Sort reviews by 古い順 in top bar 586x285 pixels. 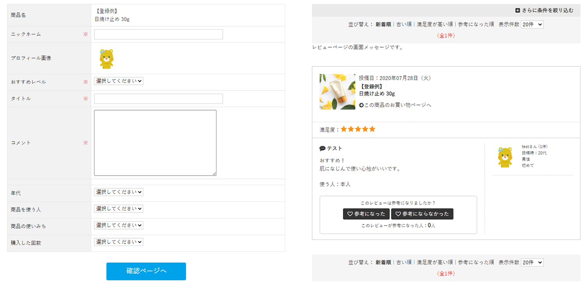404,25
